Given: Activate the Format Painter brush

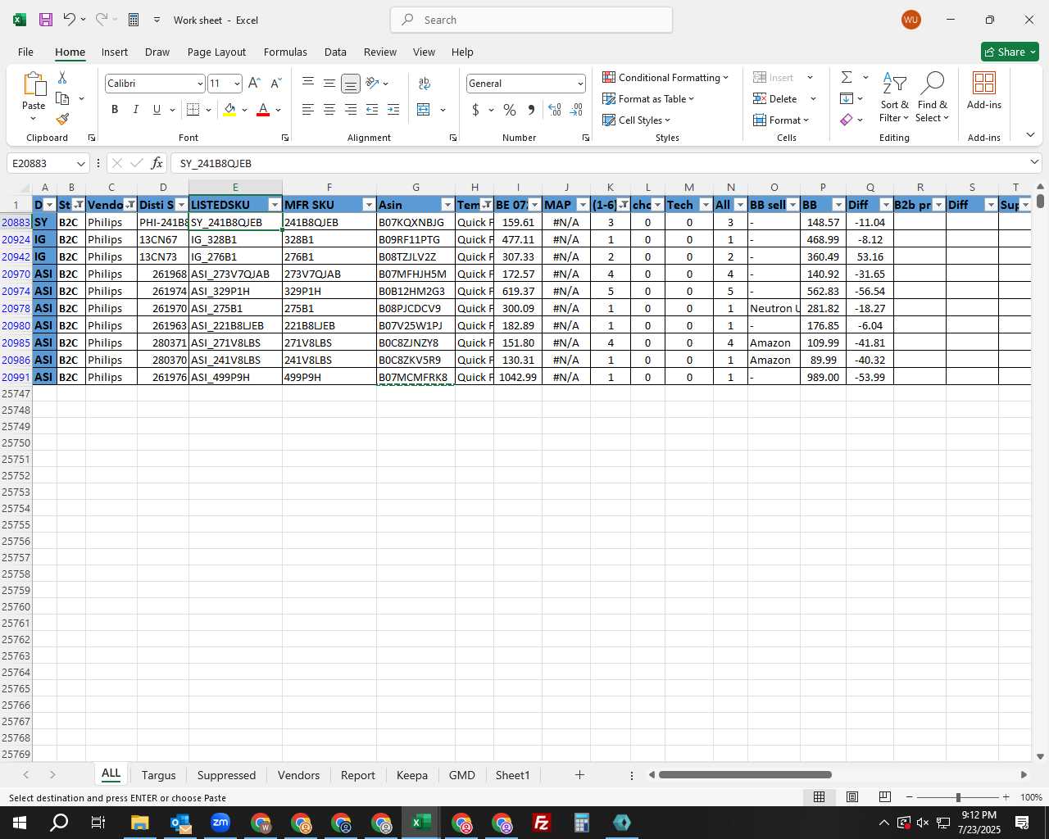Looking at the screenshot, I should (62, 120).
